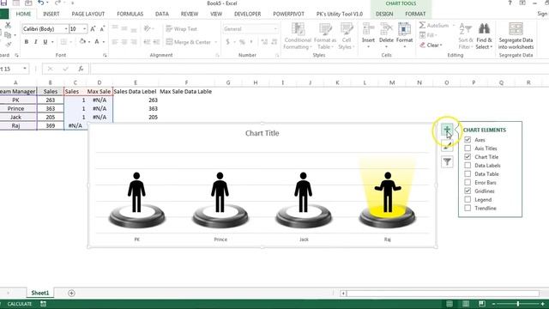Viewport: 549px width, 309px height.
Task: Toggle Italic formatting
Action: (36, 42)
